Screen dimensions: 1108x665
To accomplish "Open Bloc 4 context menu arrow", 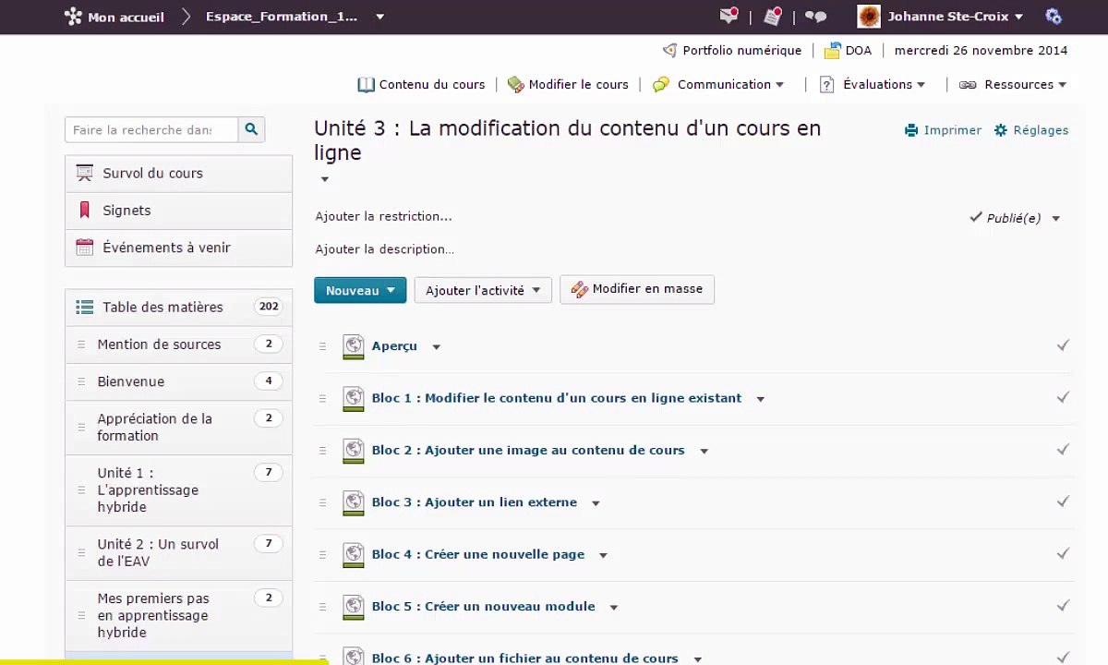I will (603, 555).
